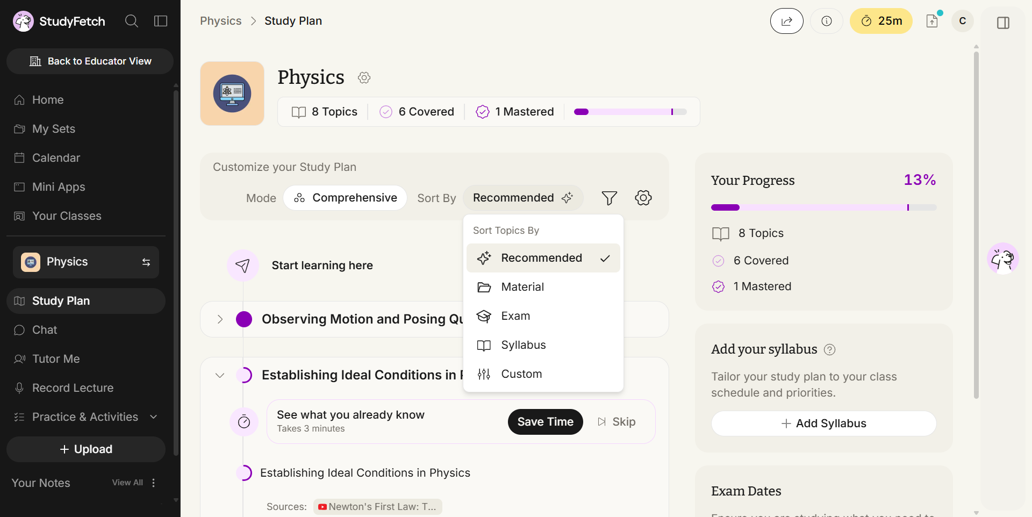Click Exam Dates heading
Screen dimensions: 1032x517
746,491
